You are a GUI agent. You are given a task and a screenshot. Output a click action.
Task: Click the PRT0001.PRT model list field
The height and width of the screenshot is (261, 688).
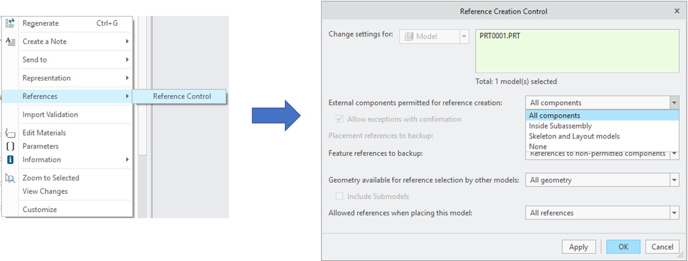pos(577,51)
